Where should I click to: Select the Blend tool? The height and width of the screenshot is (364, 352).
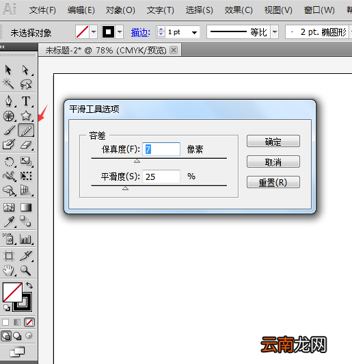click(x=25, y=221)
